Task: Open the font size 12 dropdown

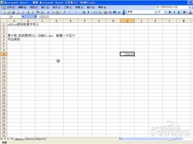Action: [165, 12]
